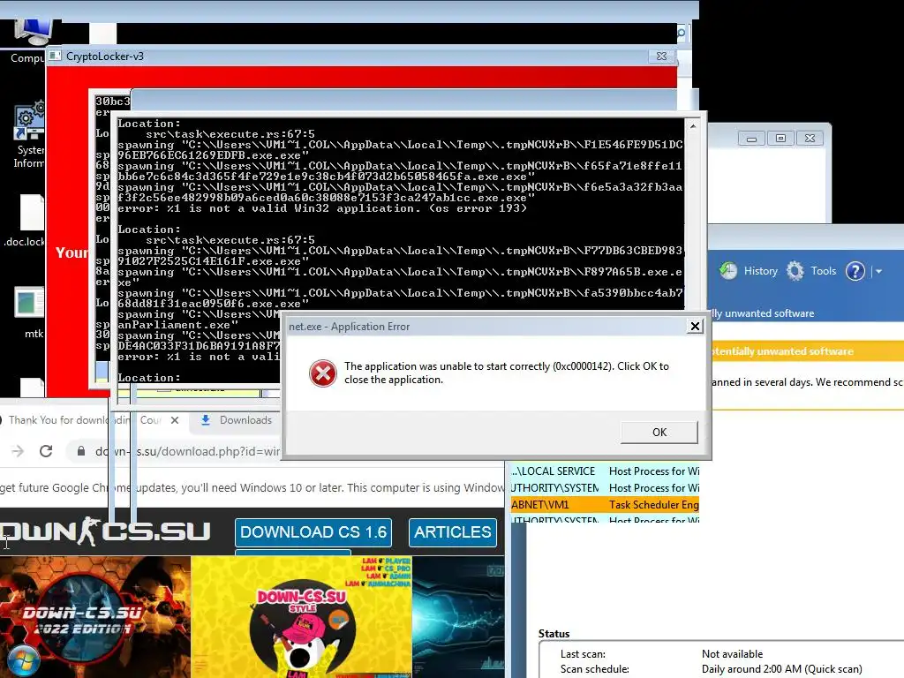This screenshot has height=678, width=904.
Task: Open History in Windows Defender
Action: [749, 270]
